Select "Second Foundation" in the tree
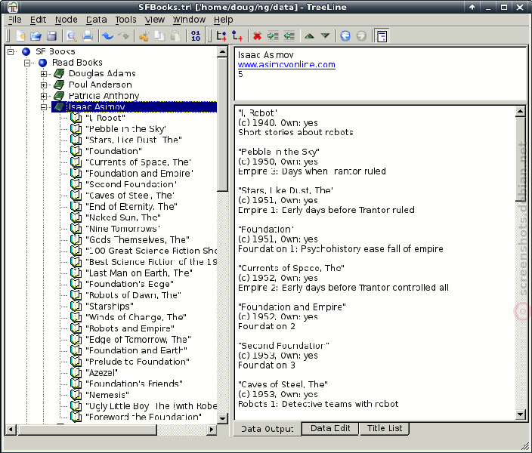Screen dimensions: 532x453 click(131, 184)
